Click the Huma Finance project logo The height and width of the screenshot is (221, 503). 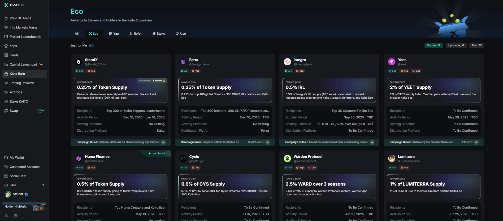[79, 159]
